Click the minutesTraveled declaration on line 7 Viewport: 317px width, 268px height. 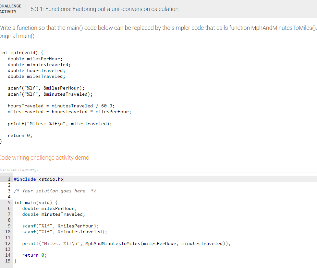(x=53, y=214)
